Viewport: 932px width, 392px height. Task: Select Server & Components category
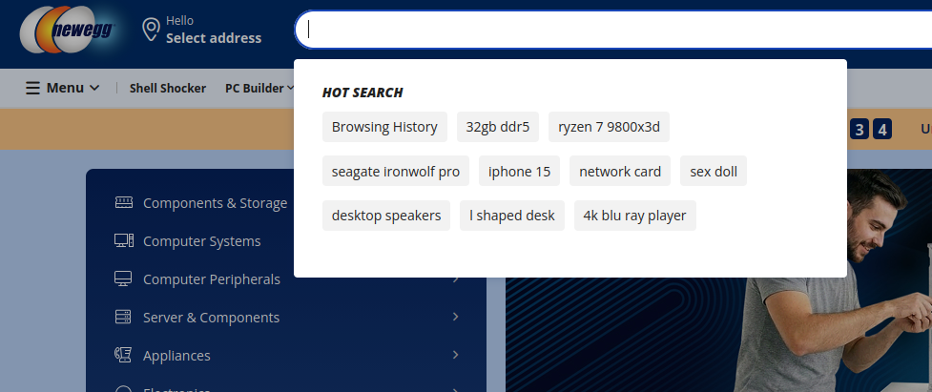click(x=211, y=318)
